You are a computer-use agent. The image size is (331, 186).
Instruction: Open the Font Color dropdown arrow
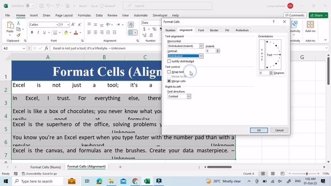point(80,33)
